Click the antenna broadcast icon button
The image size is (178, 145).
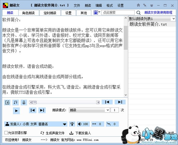click(x=72, y=124)
